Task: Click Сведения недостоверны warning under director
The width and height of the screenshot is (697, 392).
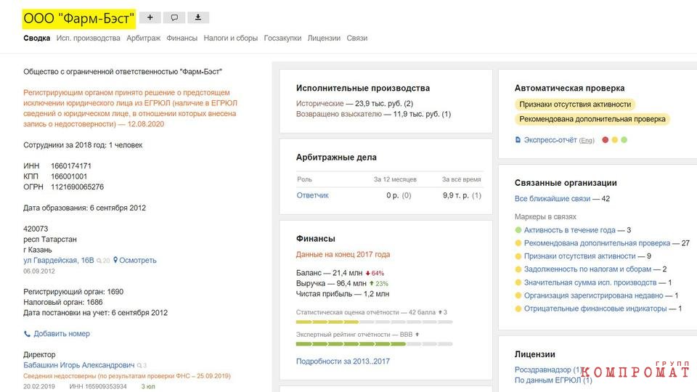Action: pyautogui.click(x=127, y=376)
